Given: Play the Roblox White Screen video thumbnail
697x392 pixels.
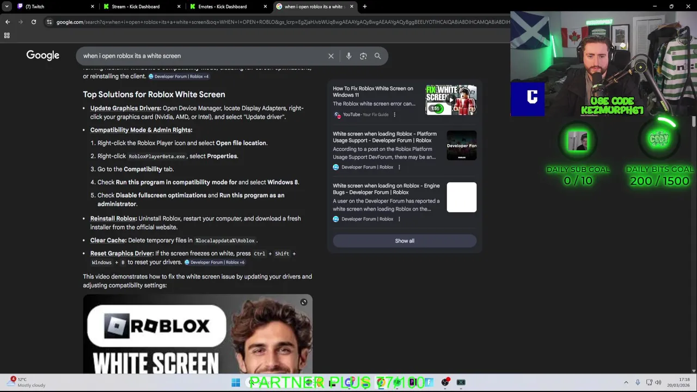Looking at the screenshot, I should tap(198, 334).
